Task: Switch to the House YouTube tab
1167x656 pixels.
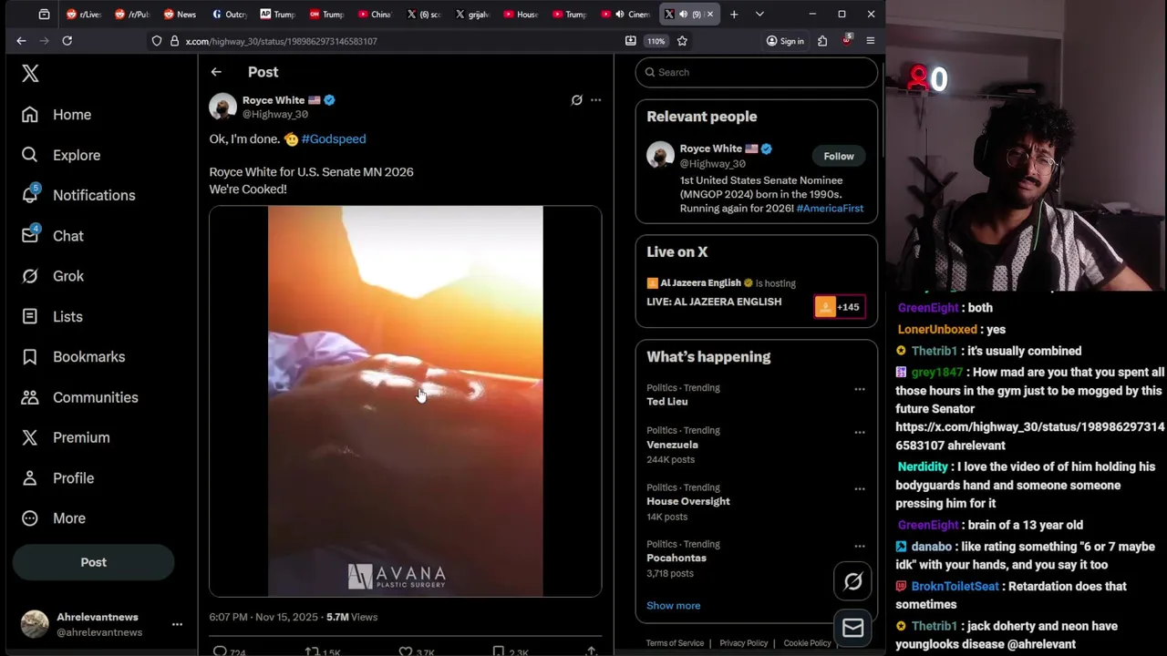Action: coord(521,15)
